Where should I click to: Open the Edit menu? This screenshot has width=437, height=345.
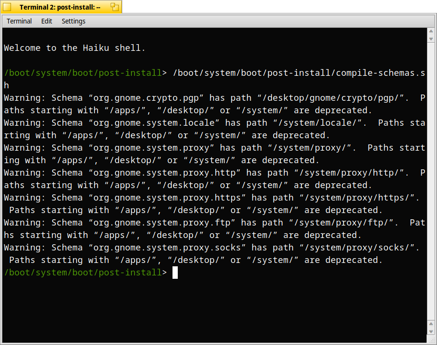[x=46, y=21]
